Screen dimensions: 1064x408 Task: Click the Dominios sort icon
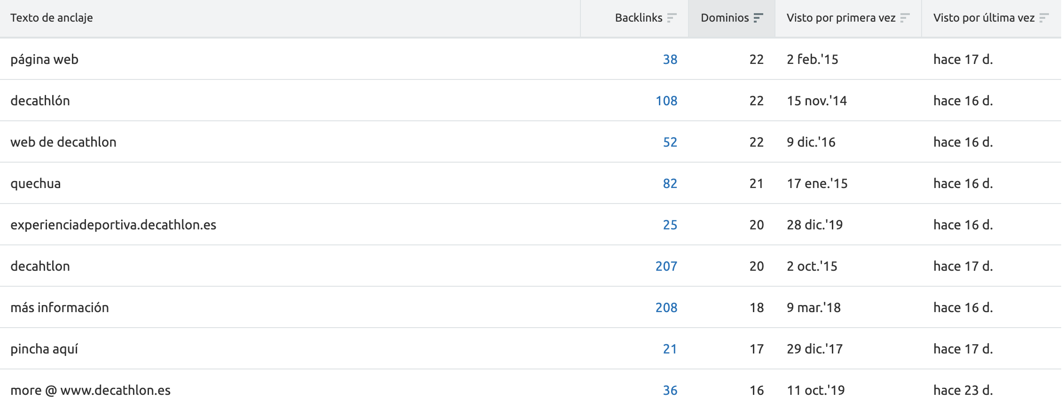click(758, 18)
